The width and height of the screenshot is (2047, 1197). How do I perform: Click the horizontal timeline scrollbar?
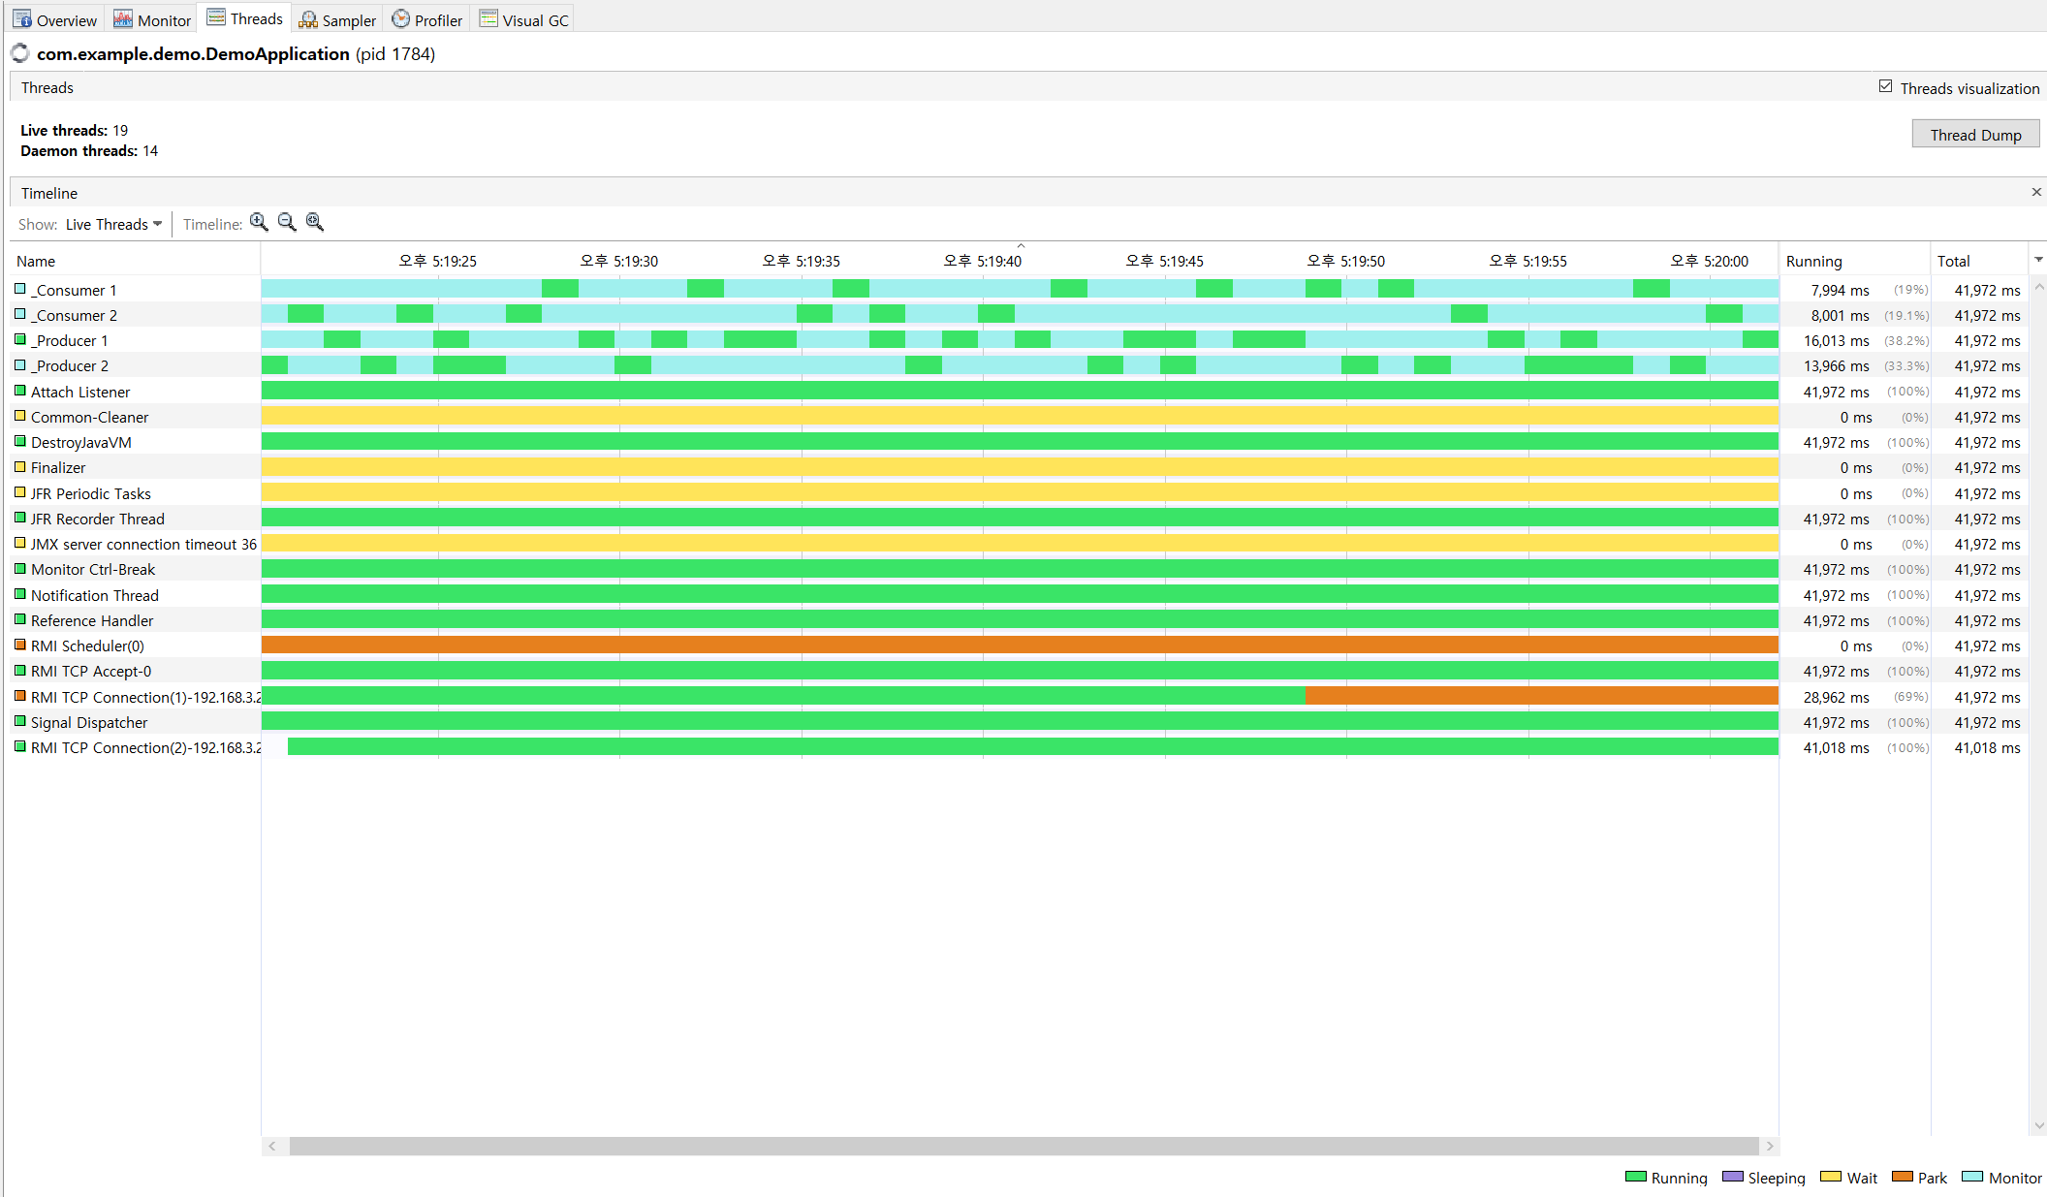(1023, 1146)
